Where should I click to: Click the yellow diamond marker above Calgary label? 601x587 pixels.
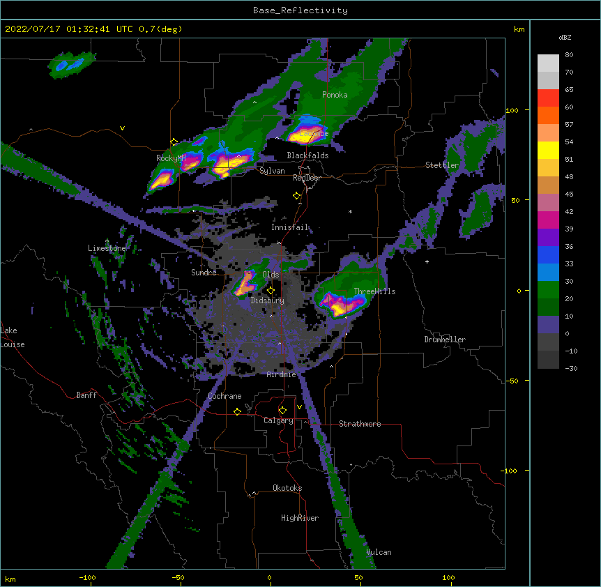click(x=282, y=411)
